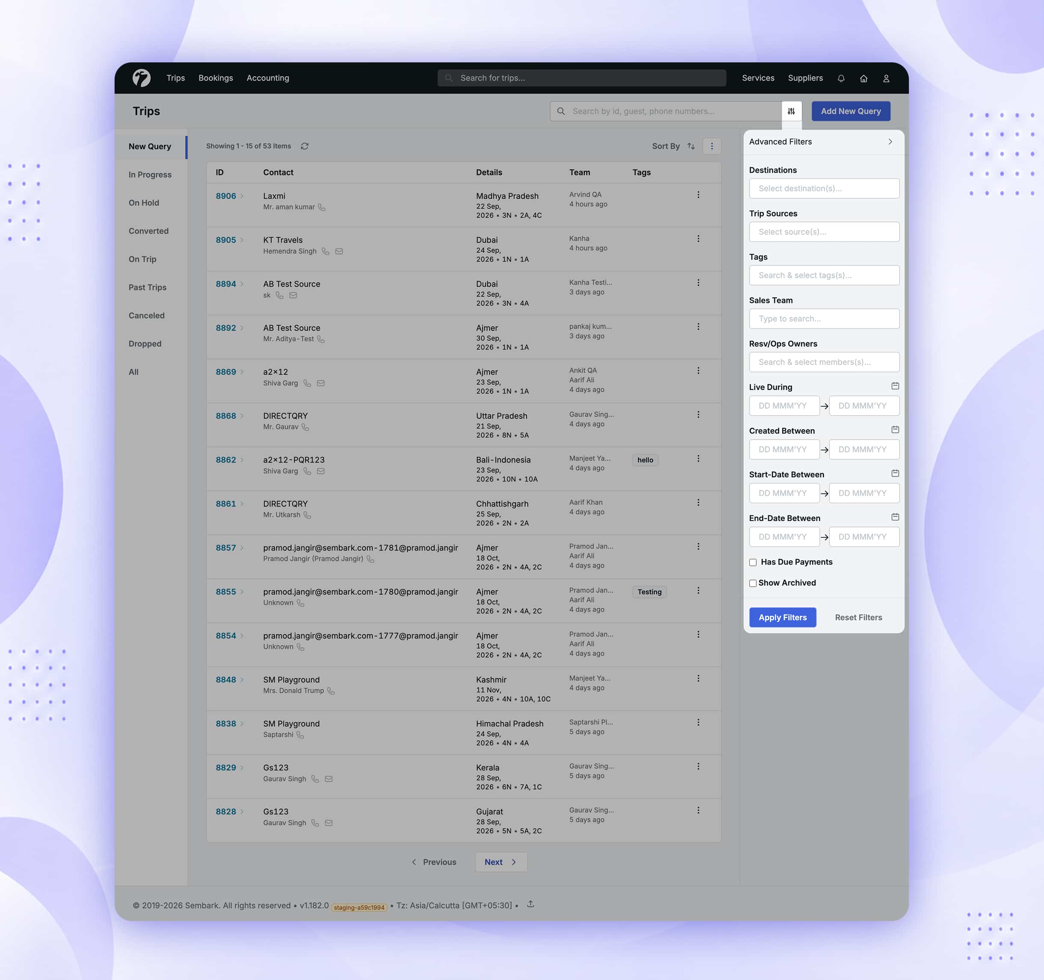Screen dimensions: 1044x980
Task: Go to the Previous page
Action: coord(434,862)
